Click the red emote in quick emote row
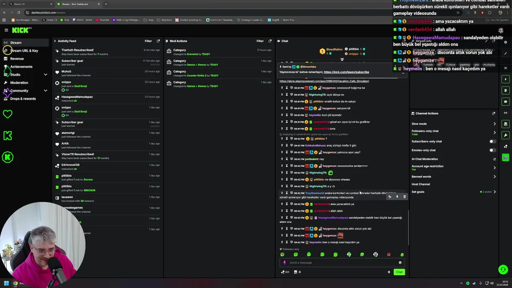Viewport: 512px width, 288px height. (389, 254)
